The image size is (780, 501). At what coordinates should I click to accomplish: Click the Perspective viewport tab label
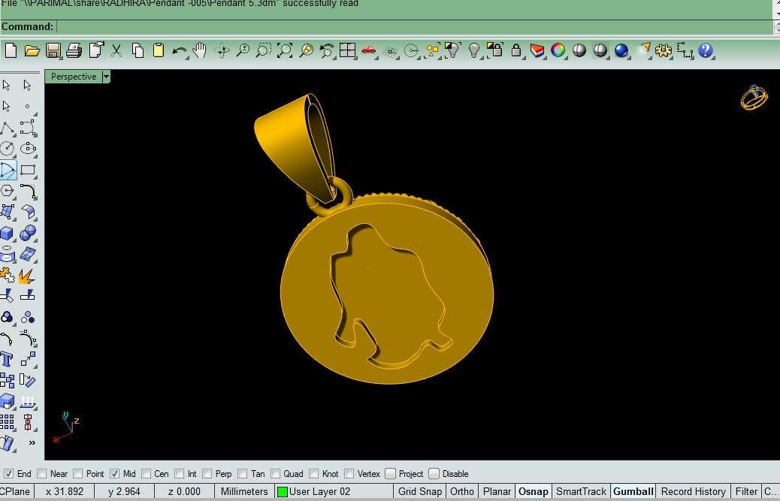[73, 77]
